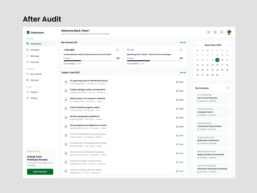Click calendar icon beside 04:30 PM – 05:30 PM
The image size is (257, 193).
(x=198, y=158)
